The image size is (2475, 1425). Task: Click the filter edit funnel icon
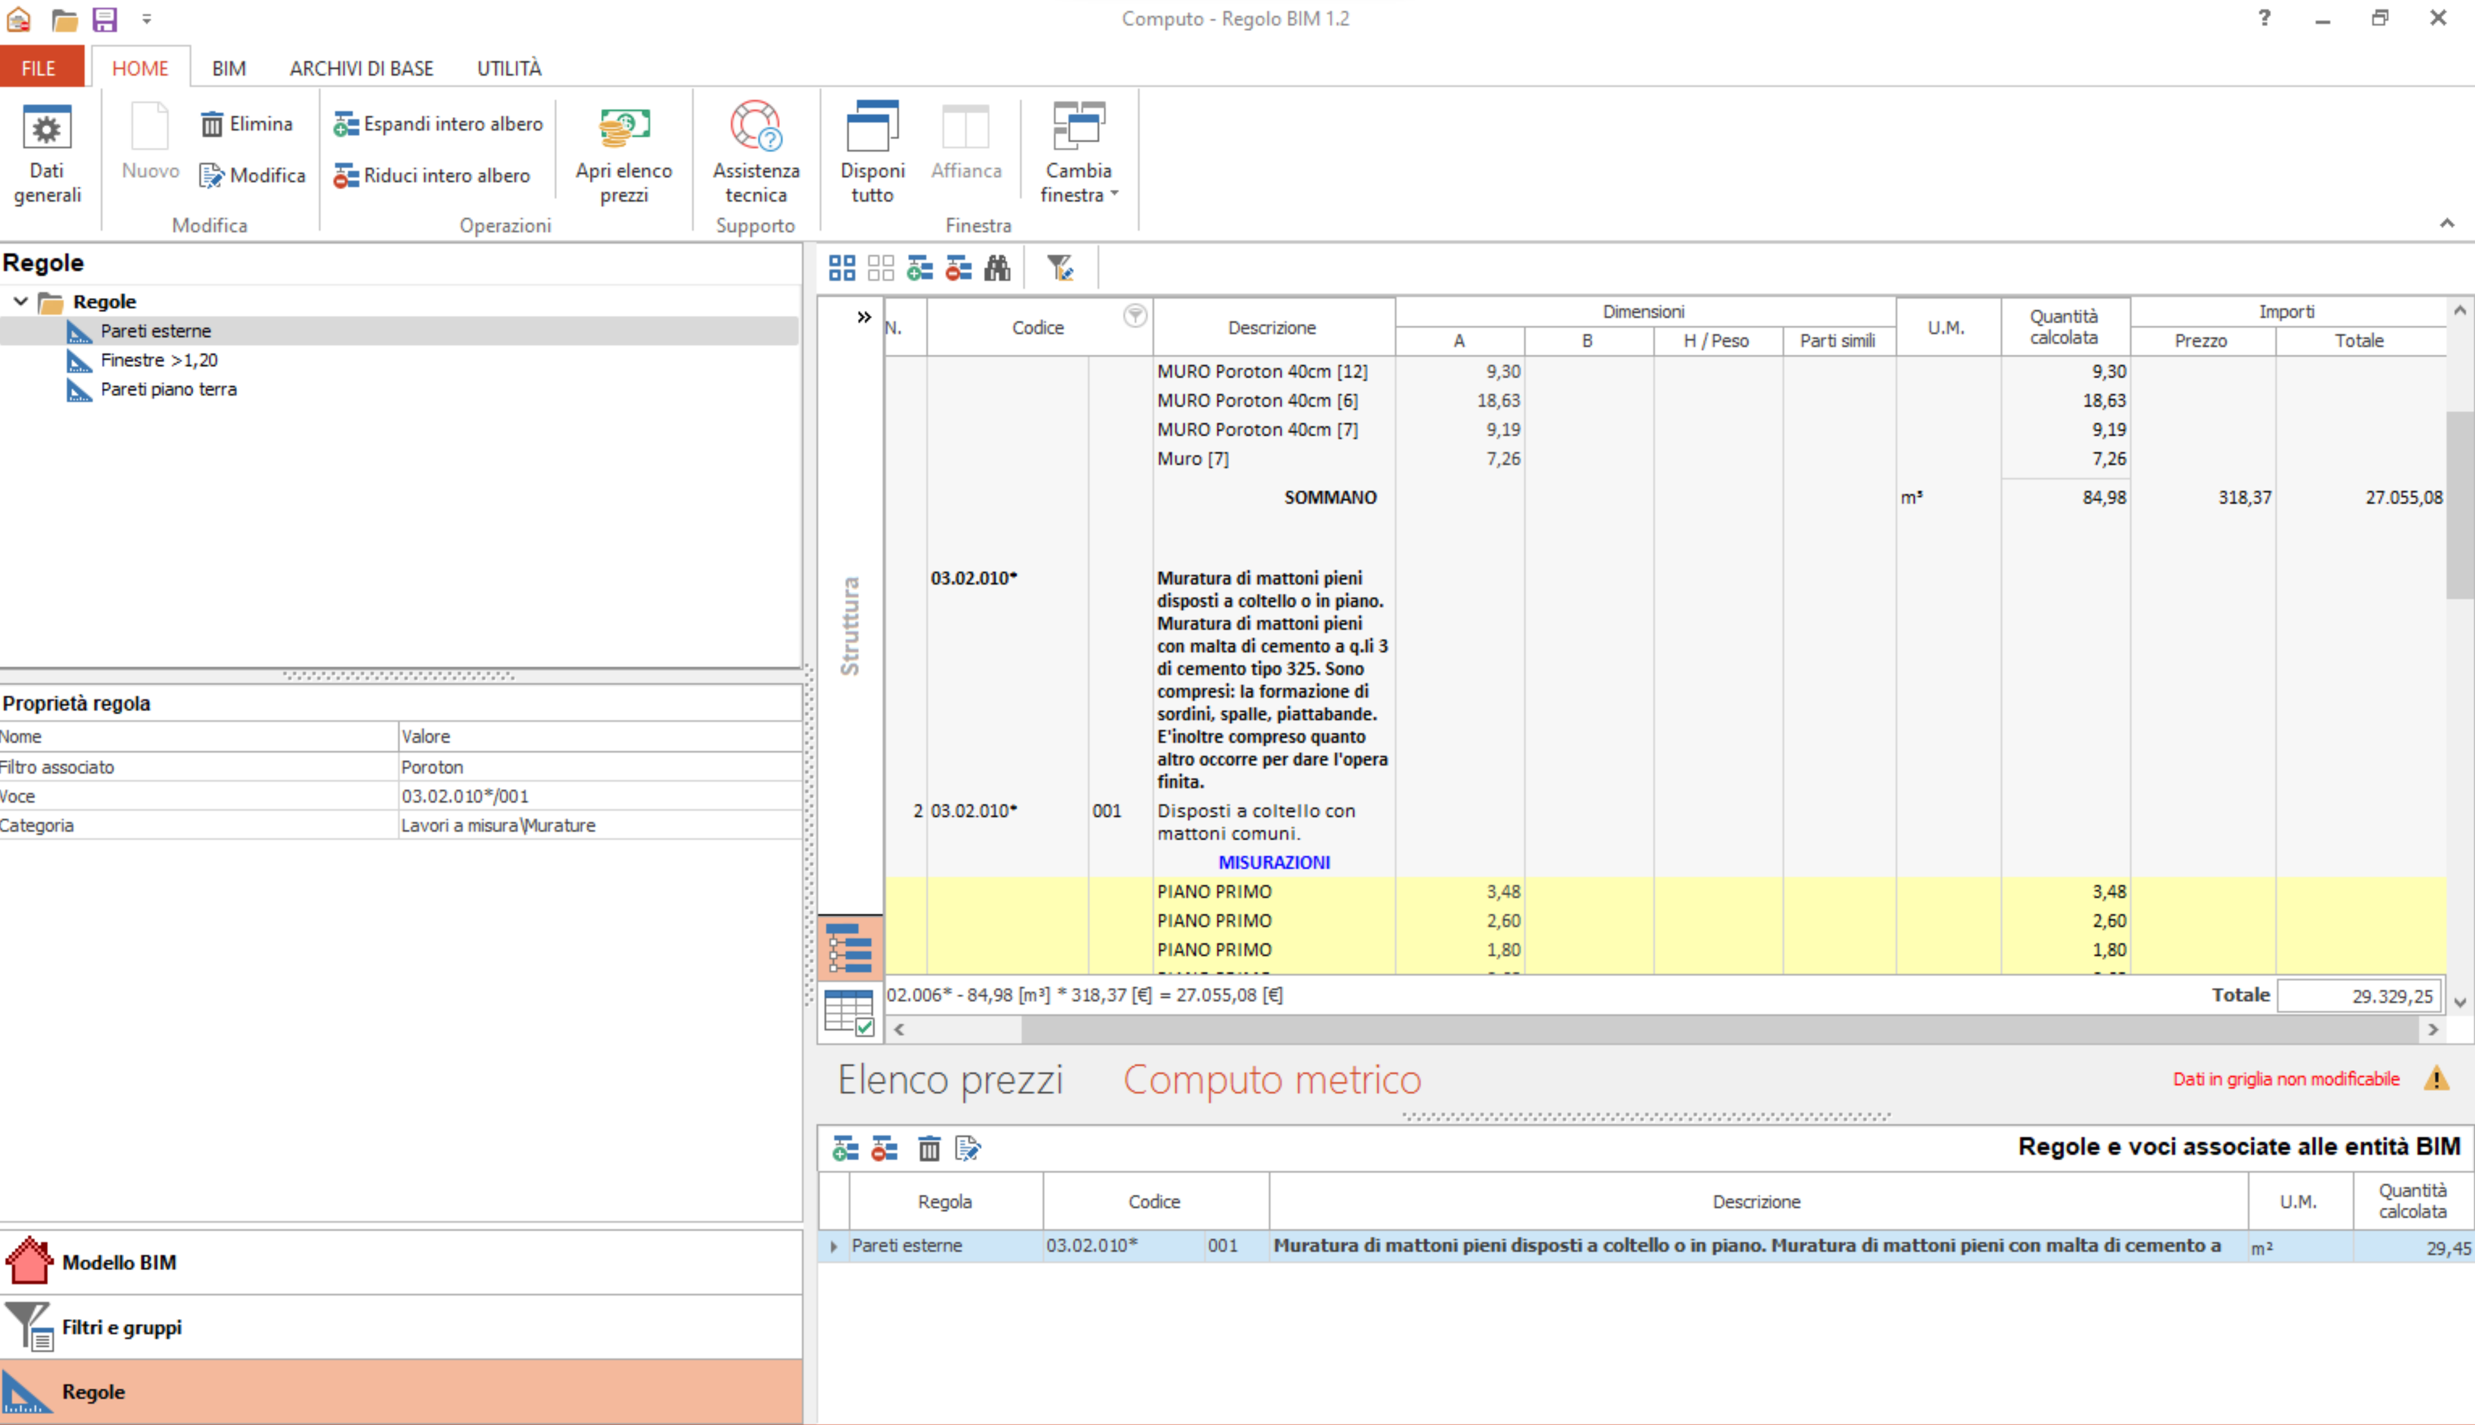point(1060,267)
